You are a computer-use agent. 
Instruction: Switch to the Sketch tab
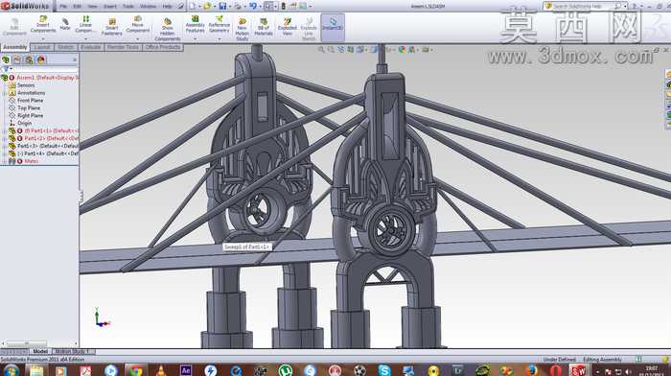(66, 47)
